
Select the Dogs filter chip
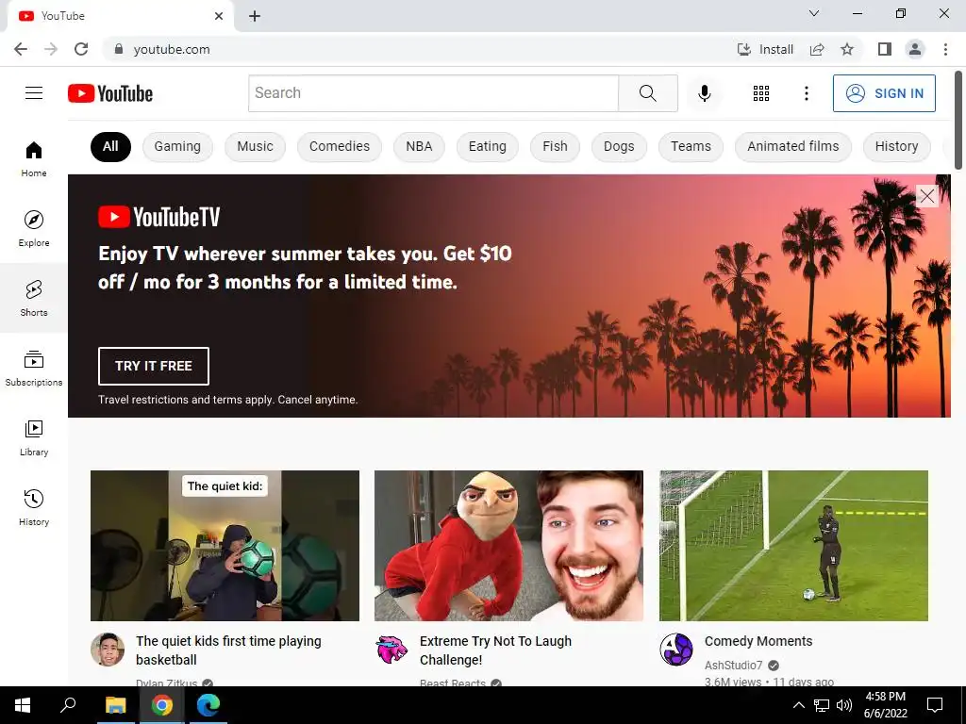[619, 146]
